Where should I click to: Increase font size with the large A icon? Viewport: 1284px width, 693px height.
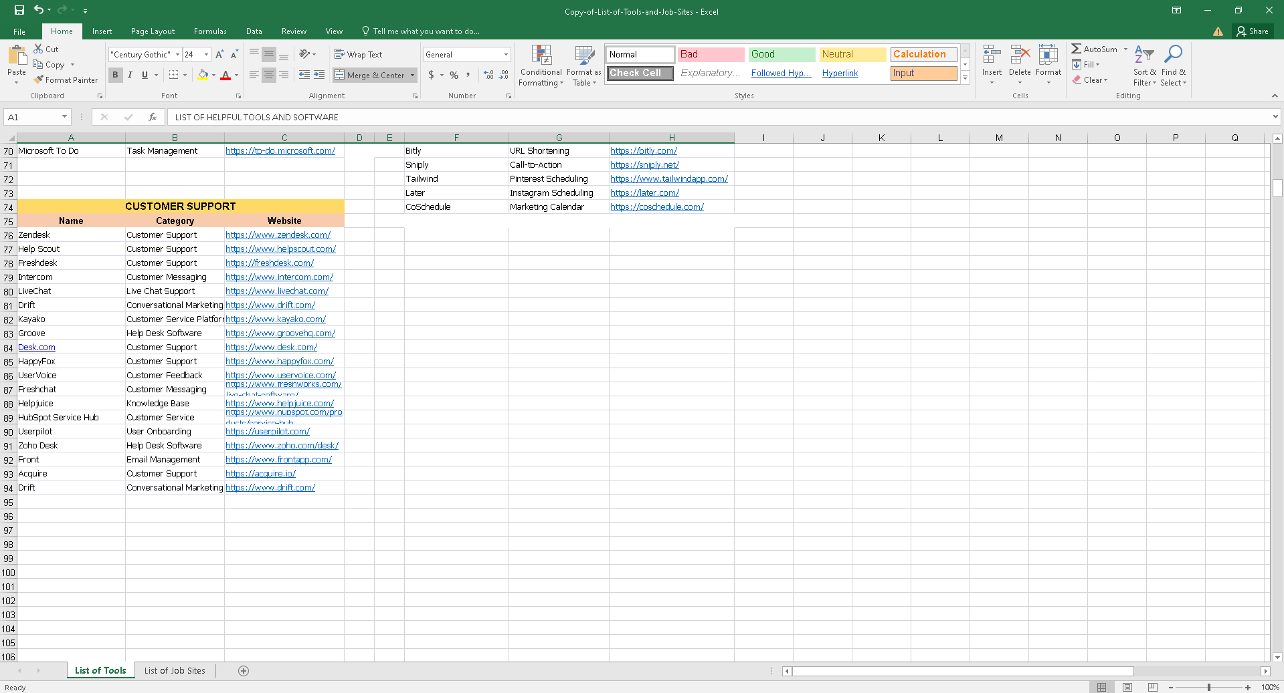[x=219, y=55]
